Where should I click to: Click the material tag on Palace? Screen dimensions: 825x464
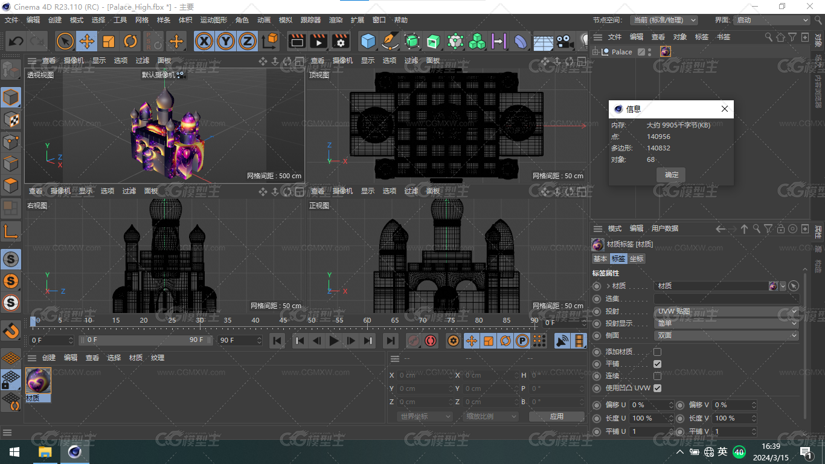(665, 52)
